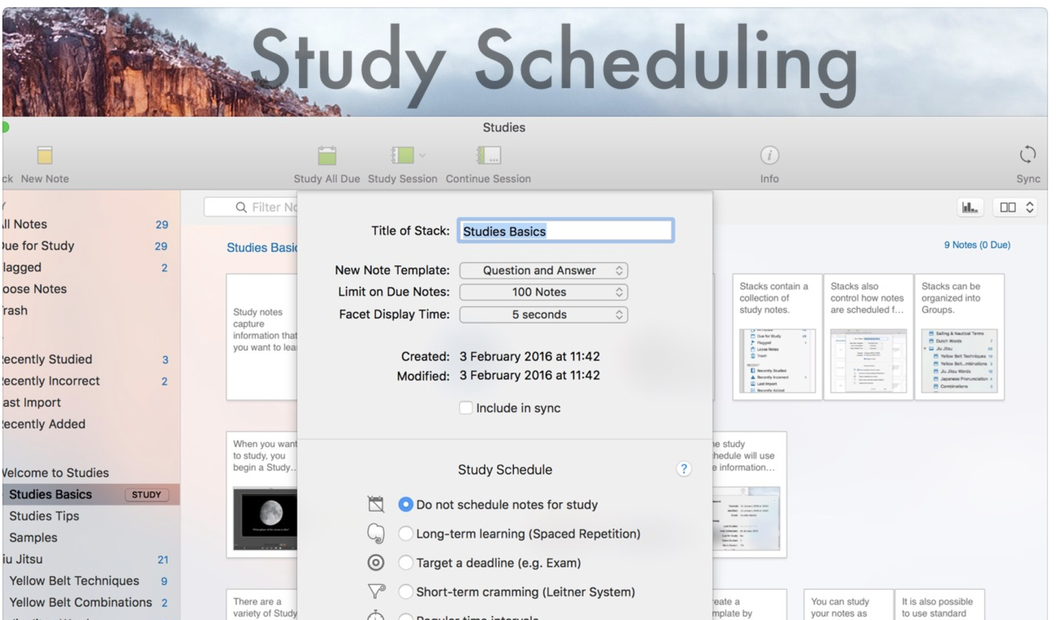Choose Long-term learning (Spaced Repetition)
Image resolution: width=1060 pixels, height=620 pixels.
click(x=406, y=534)
